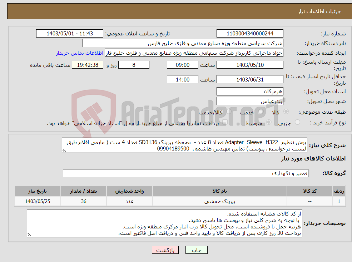Select the کالا/خدمت radio button
Screen dimensions: 352x262
point(229,112)
